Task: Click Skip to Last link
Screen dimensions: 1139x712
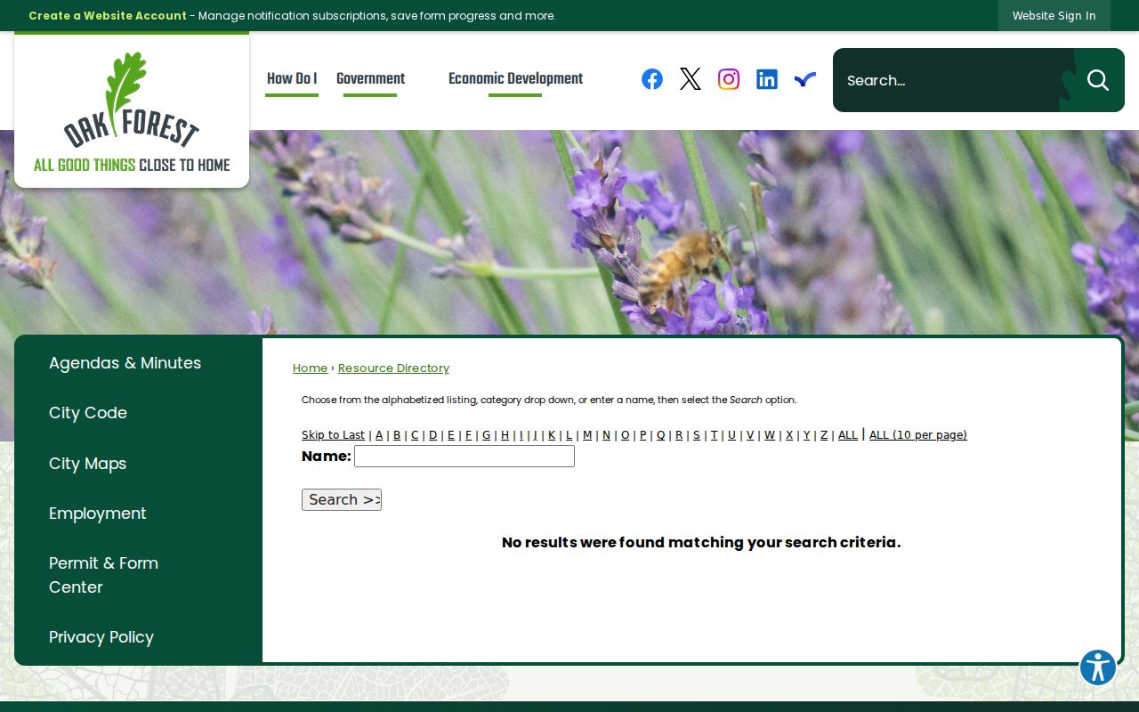Action: click(x=333, y=435)
